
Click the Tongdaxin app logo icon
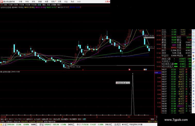[x=2, y=2]
